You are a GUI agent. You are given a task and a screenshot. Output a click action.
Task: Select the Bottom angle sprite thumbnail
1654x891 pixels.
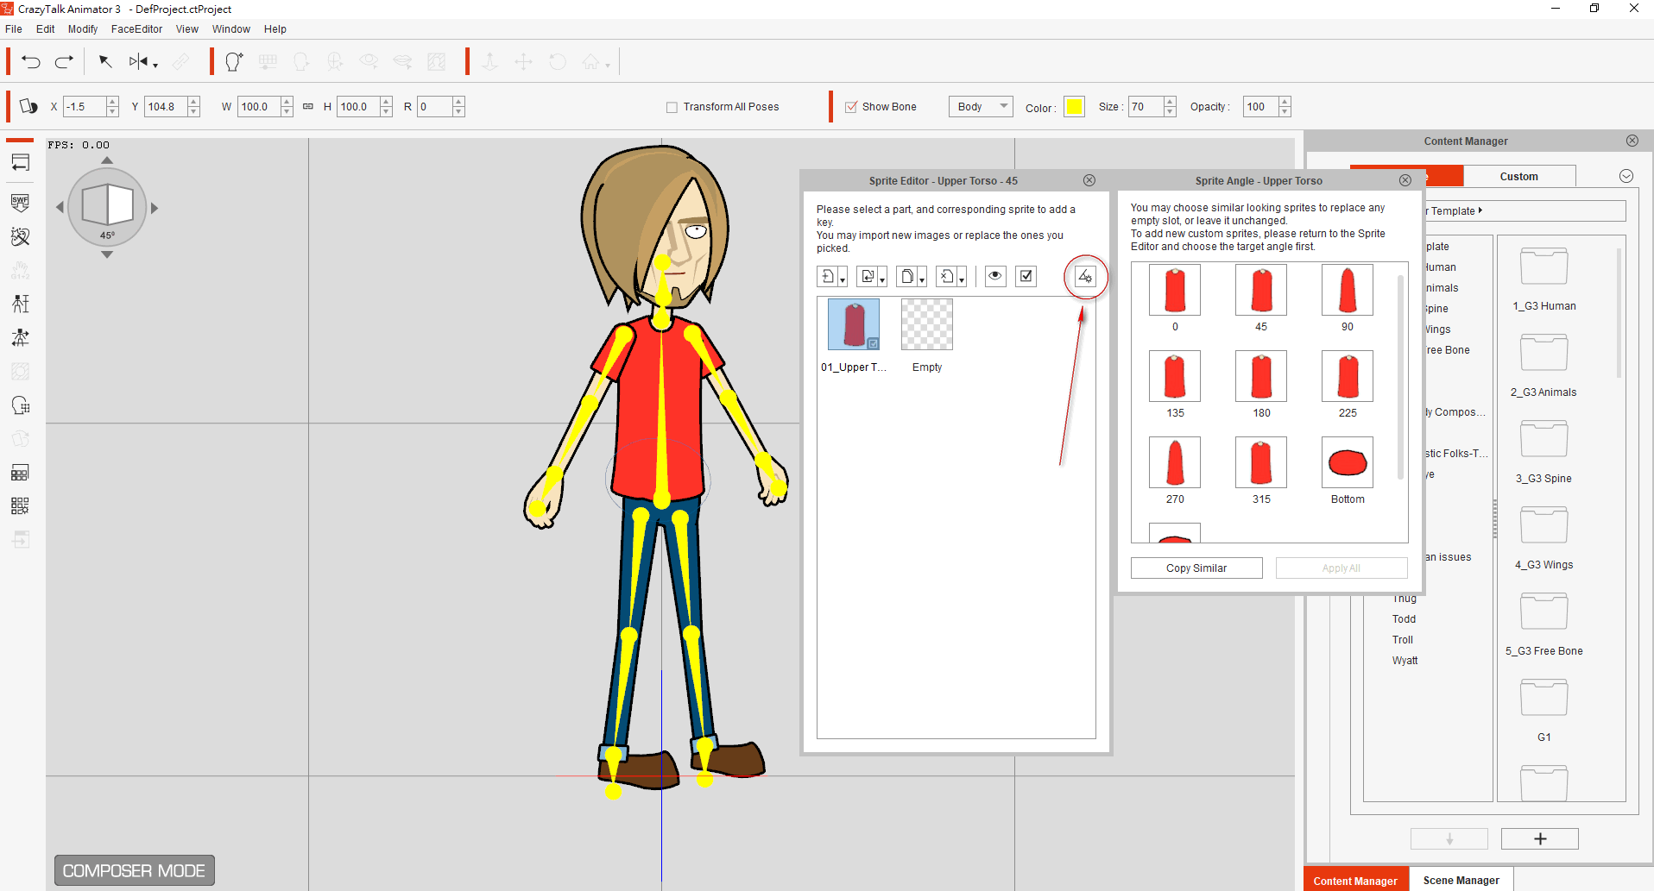(x=1348, y=462)
